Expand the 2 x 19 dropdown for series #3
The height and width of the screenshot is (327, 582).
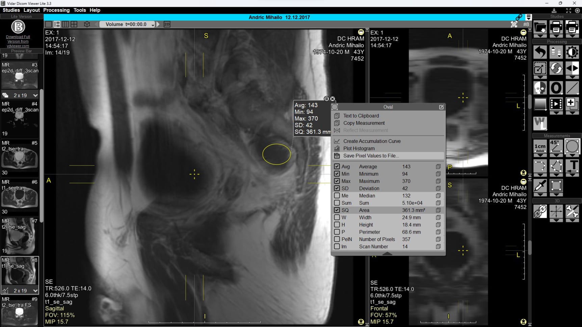pyautogui.click(x=35, y=95)
